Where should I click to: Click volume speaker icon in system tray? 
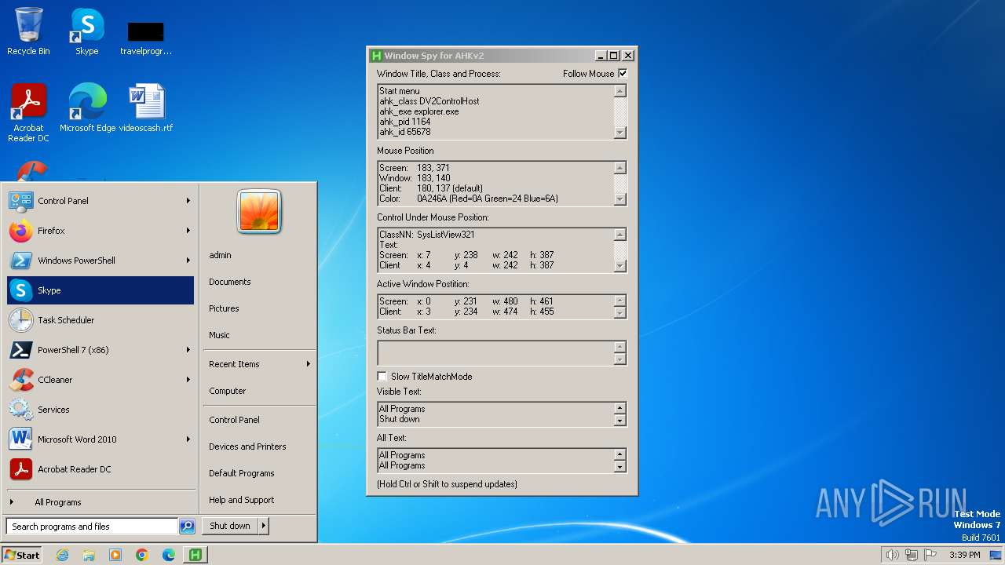(x=892, y=555)
